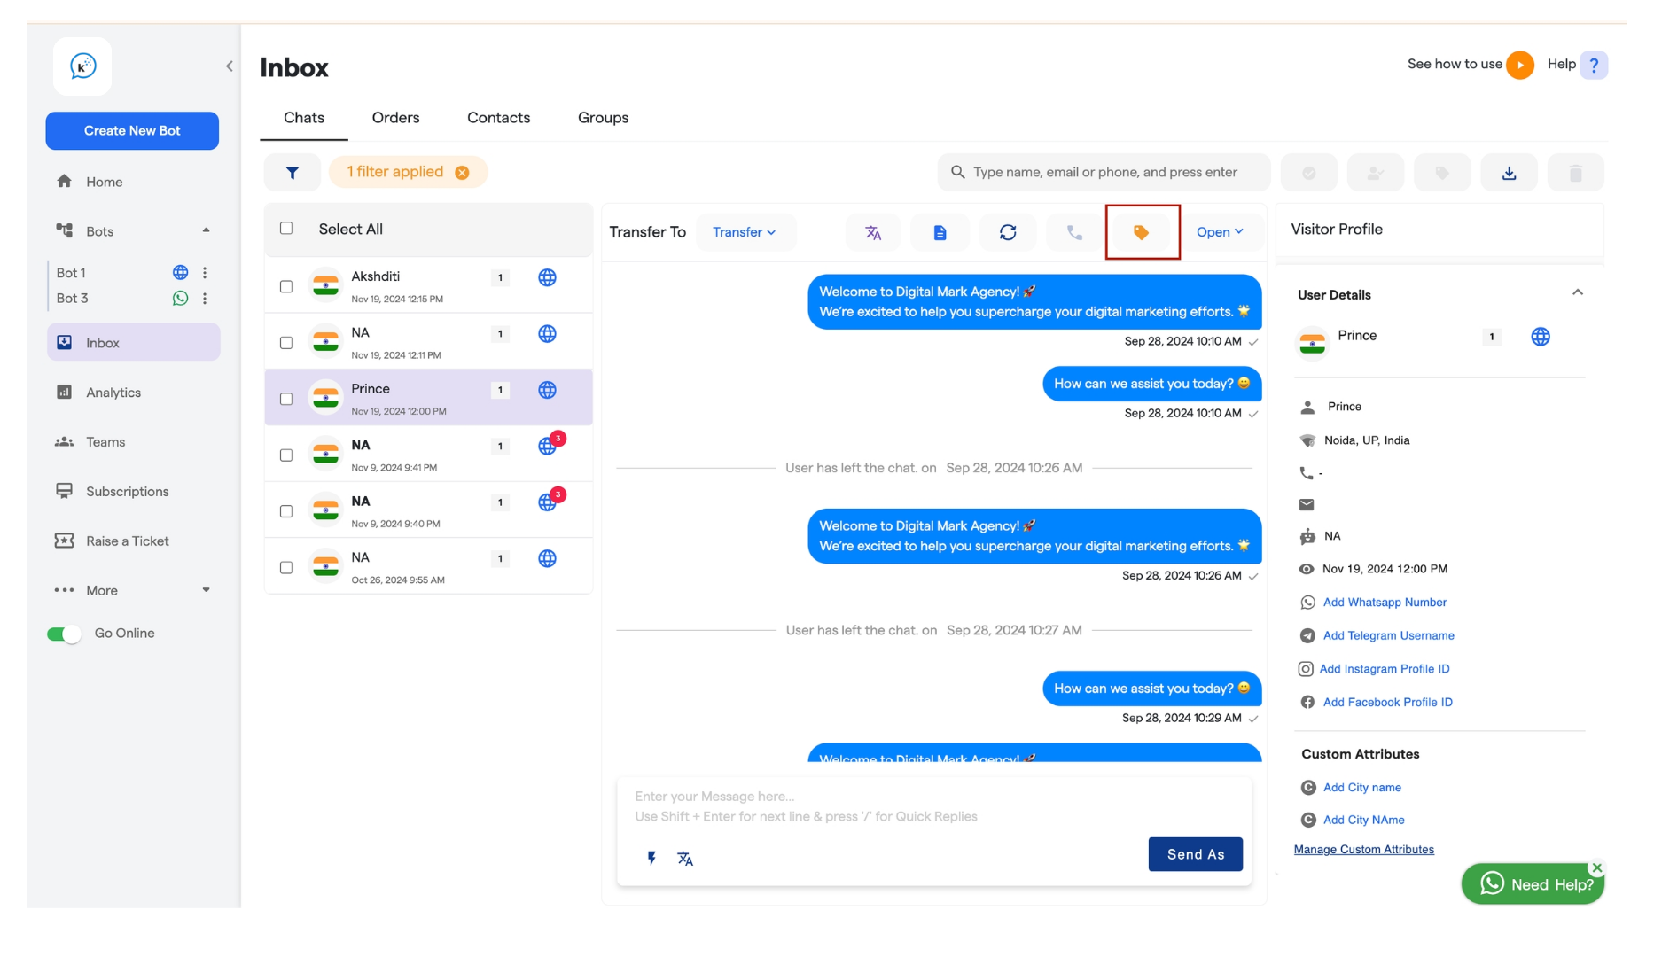Viewport: 1654px width, 957px height.
Task: Download chats with the download icon
Action: [x=1509, y=173]
